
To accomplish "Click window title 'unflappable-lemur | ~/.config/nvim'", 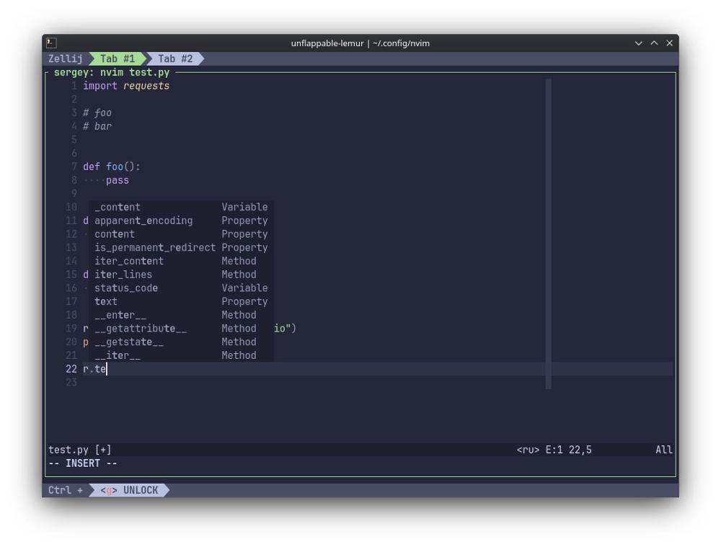I will (360, 43).
